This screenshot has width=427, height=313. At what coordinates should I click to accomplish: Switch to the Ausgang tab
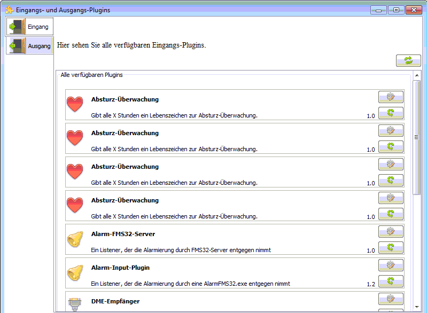tap(30, 46)
